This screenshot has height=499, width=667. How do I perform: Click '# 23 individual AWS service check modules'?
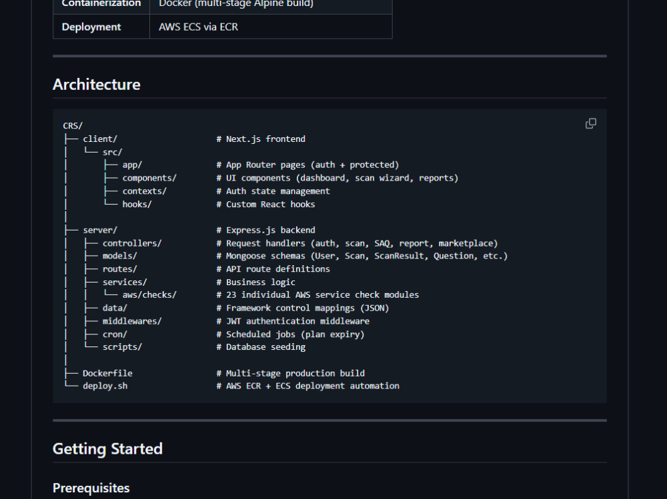317,295
